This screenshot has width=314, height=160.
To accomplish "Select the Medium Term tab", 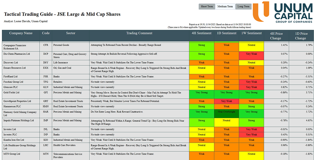I will pyautogui.click(x=225, y=6).
